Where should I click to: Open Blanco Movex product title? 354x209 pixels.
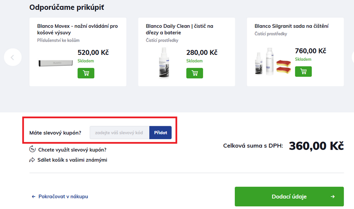77,29
